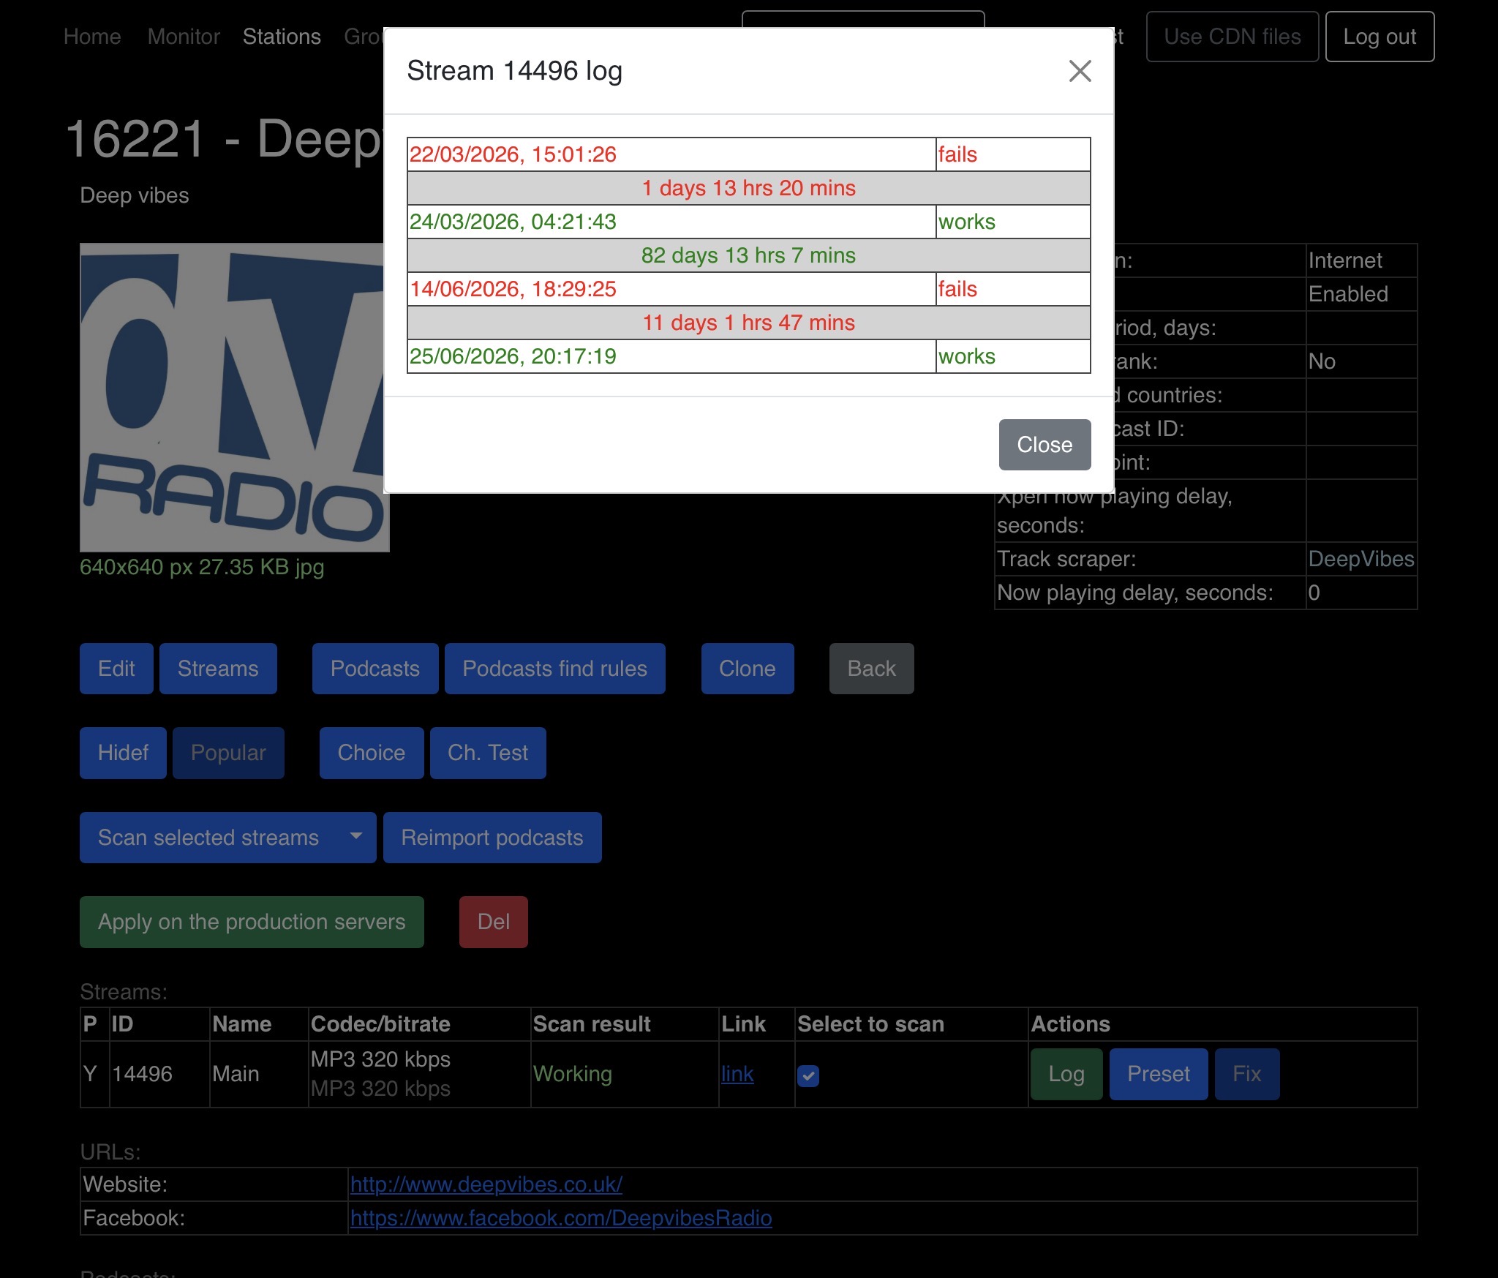Image resolution: width=1498 pixels, height=1278 pixels.
Task: Click Scan selected streams button
Action: [x=208, y=838]
